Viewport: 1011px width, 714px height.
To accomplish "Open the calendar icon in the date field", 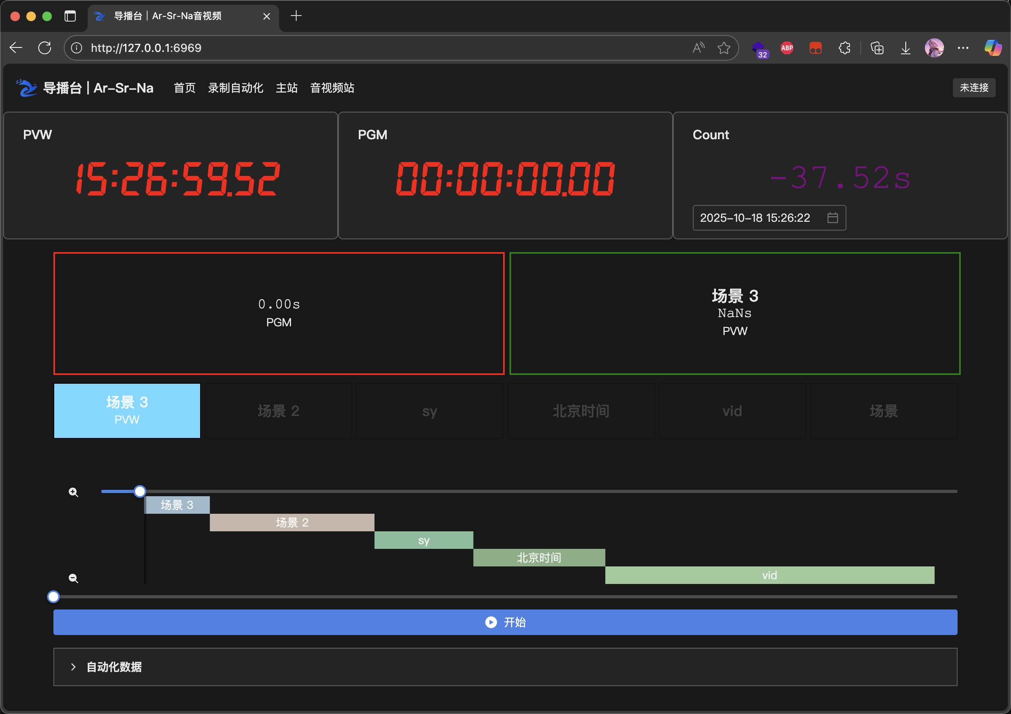I will (832, 218).
